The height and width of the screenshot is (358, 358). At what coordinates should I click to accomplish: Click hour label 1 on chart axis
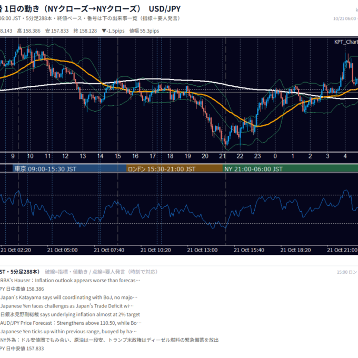pos(293,156)
